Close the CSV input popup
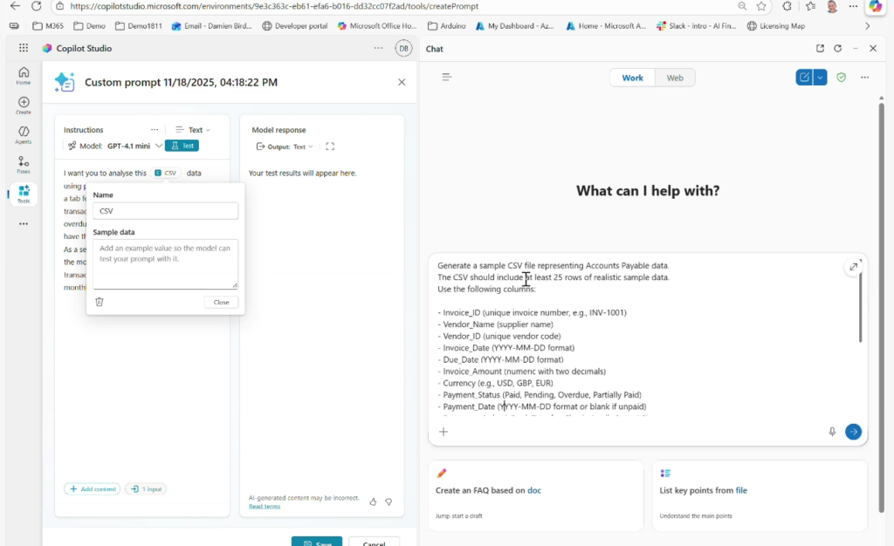Viewport: 894px width, 546px height. (x=221, y=303)
